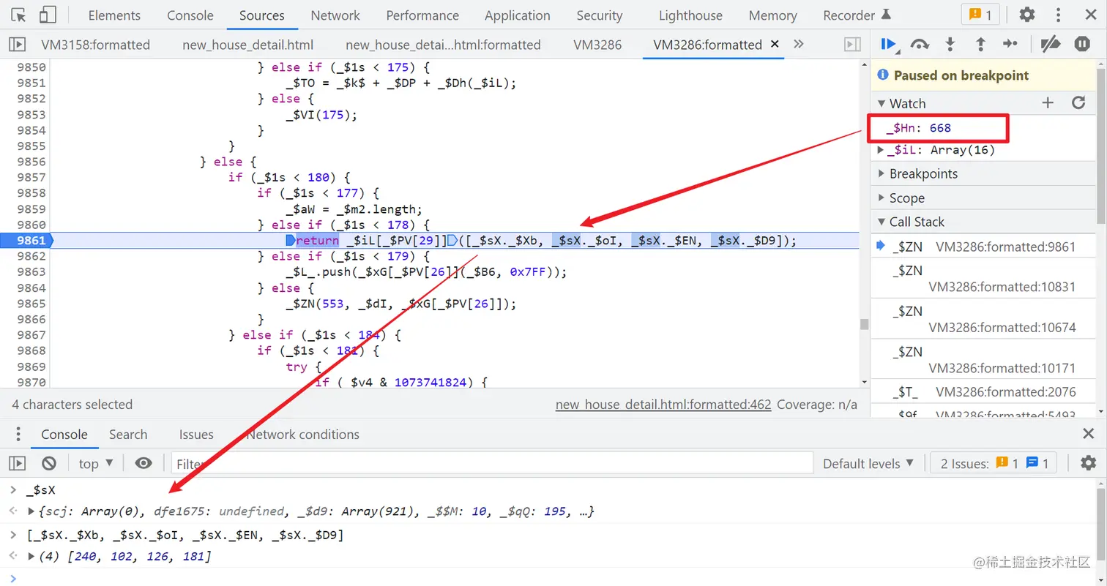Open the DevTools three-dot customize menu
The height and width of the screenshot is (586, 1107).
(1059, 15)
